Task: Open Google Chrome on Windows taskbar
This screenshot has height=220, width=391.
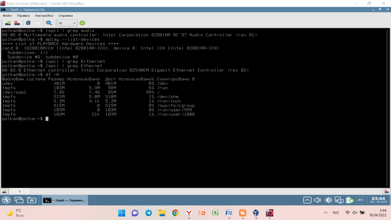Action: 175,213
